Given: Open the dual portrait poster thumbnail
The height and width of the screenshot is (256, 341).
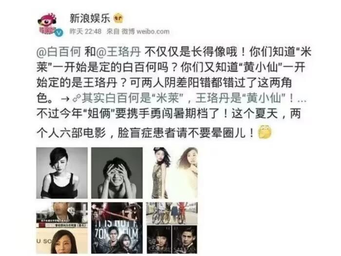Looking at the screenshot, I should click(172, 239).
